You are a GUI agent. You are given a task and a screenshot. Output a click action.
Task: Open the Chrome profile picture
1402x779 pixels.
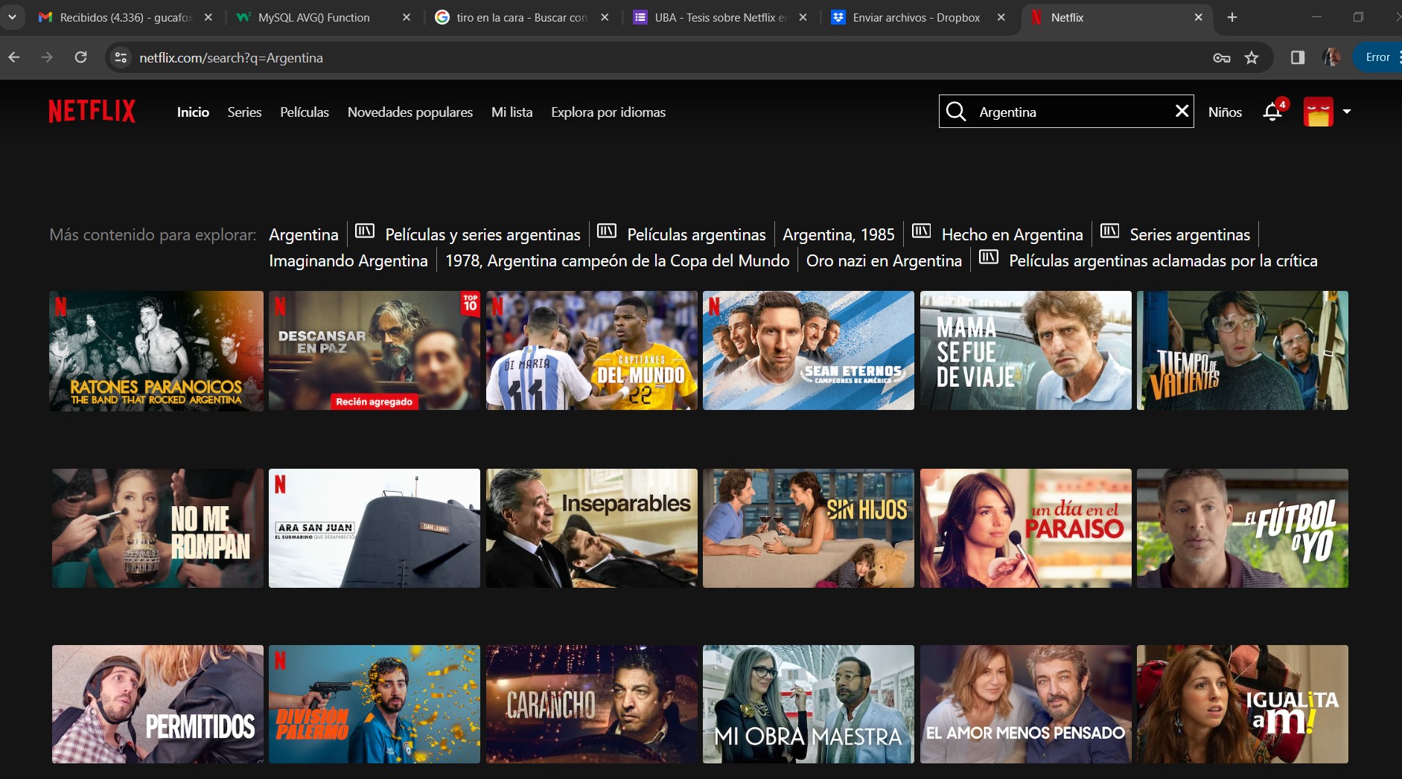pyautogui.click(x=1332, y=57)
